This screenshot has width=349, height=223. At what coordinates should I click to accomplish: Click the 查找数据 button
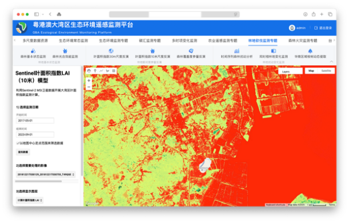point(23,152)
